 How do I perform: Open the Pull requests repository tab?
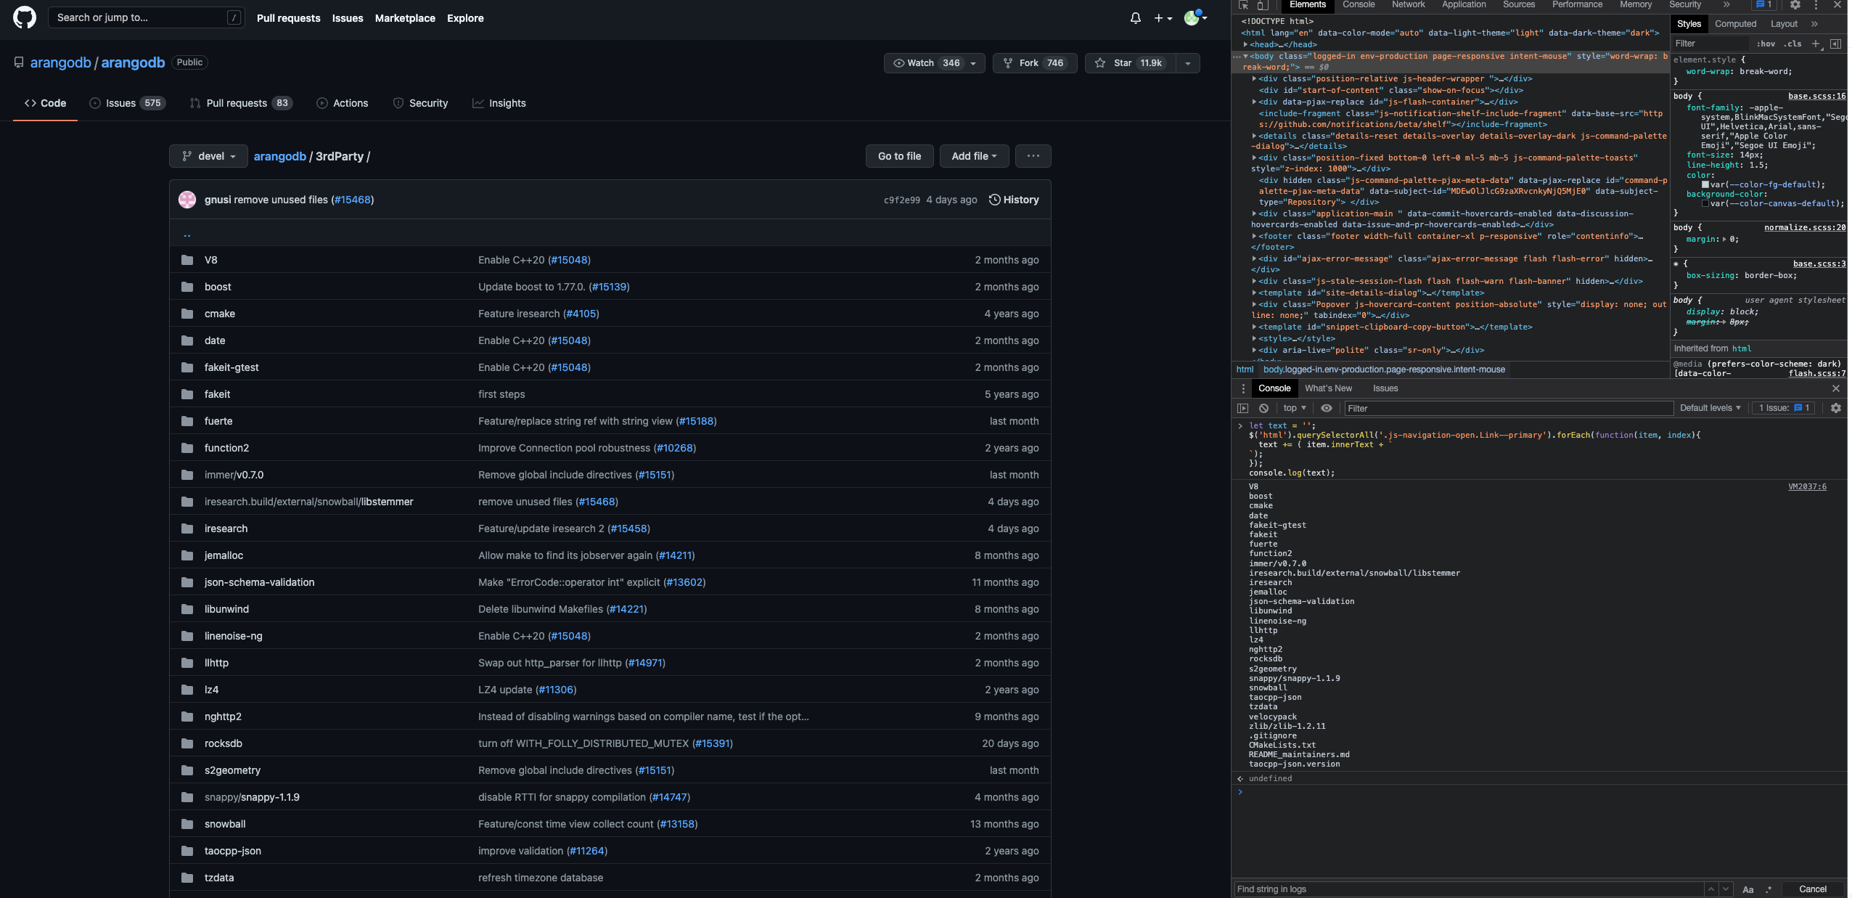click(237, 103)
